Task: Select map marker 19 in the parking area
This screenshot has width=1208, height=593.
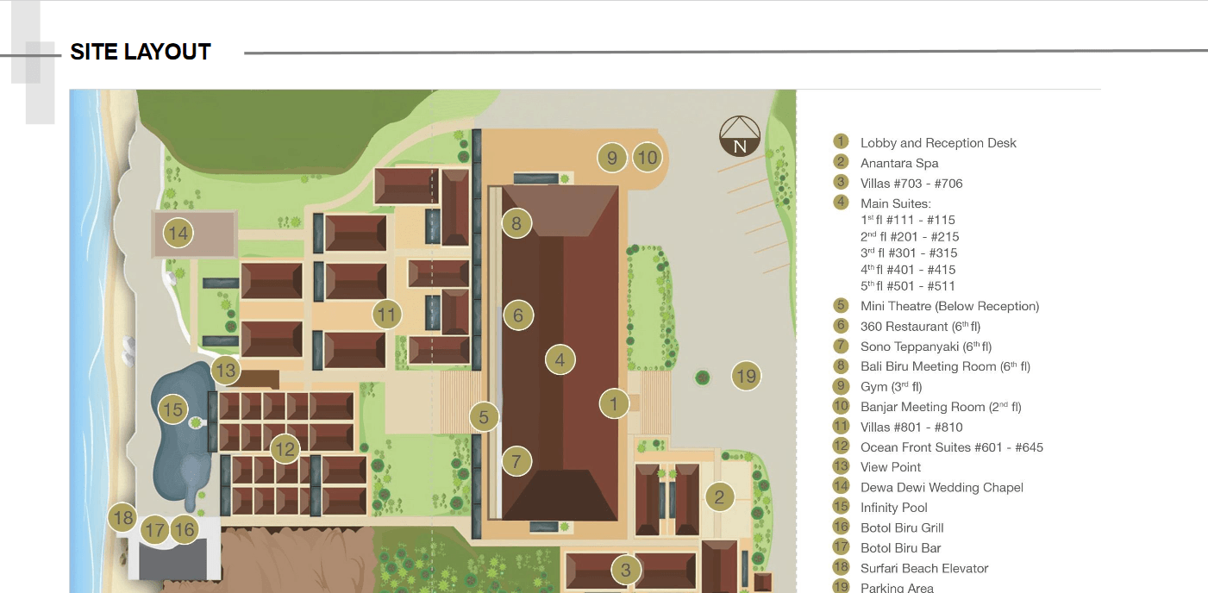Action: 746,376
